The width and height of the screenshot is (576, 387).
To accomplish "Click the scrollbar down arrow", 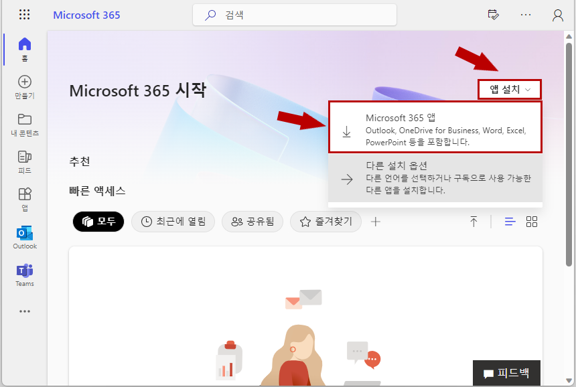I will pos(569,380).
